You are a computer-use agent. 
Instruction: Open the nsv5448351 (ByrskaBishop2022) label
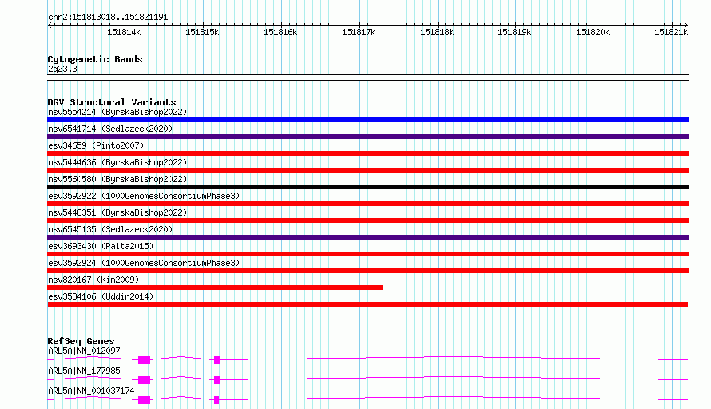coord(117,212)
